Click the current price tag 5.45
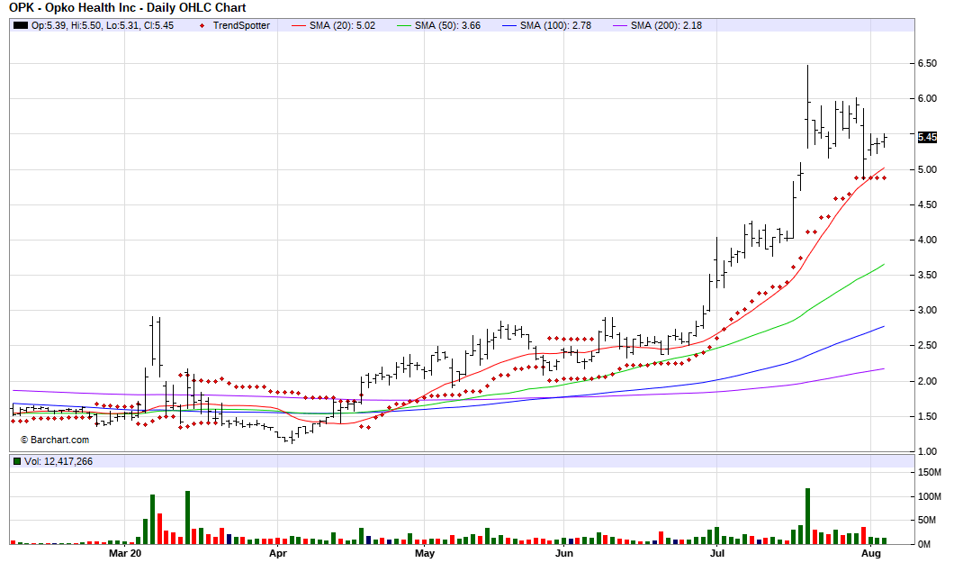 [x=927, y=137]
